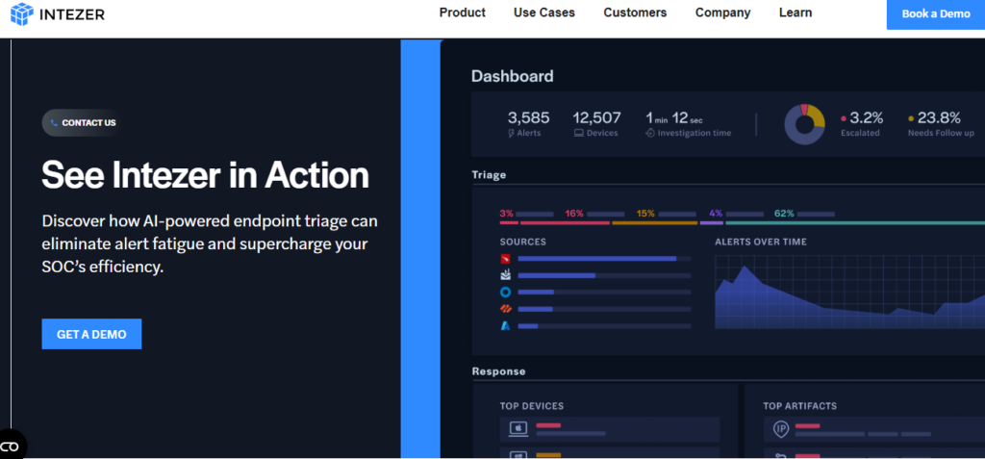Click the Investigation time clock icon
The height and width of the screenshot is (459, 985).
coord(650,134)
